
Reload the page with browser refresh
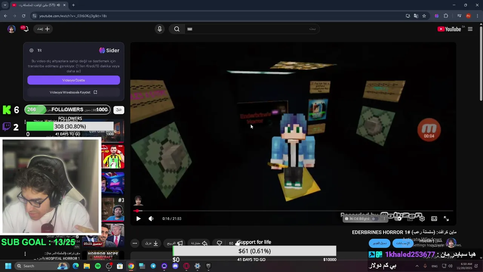point(23,16)
